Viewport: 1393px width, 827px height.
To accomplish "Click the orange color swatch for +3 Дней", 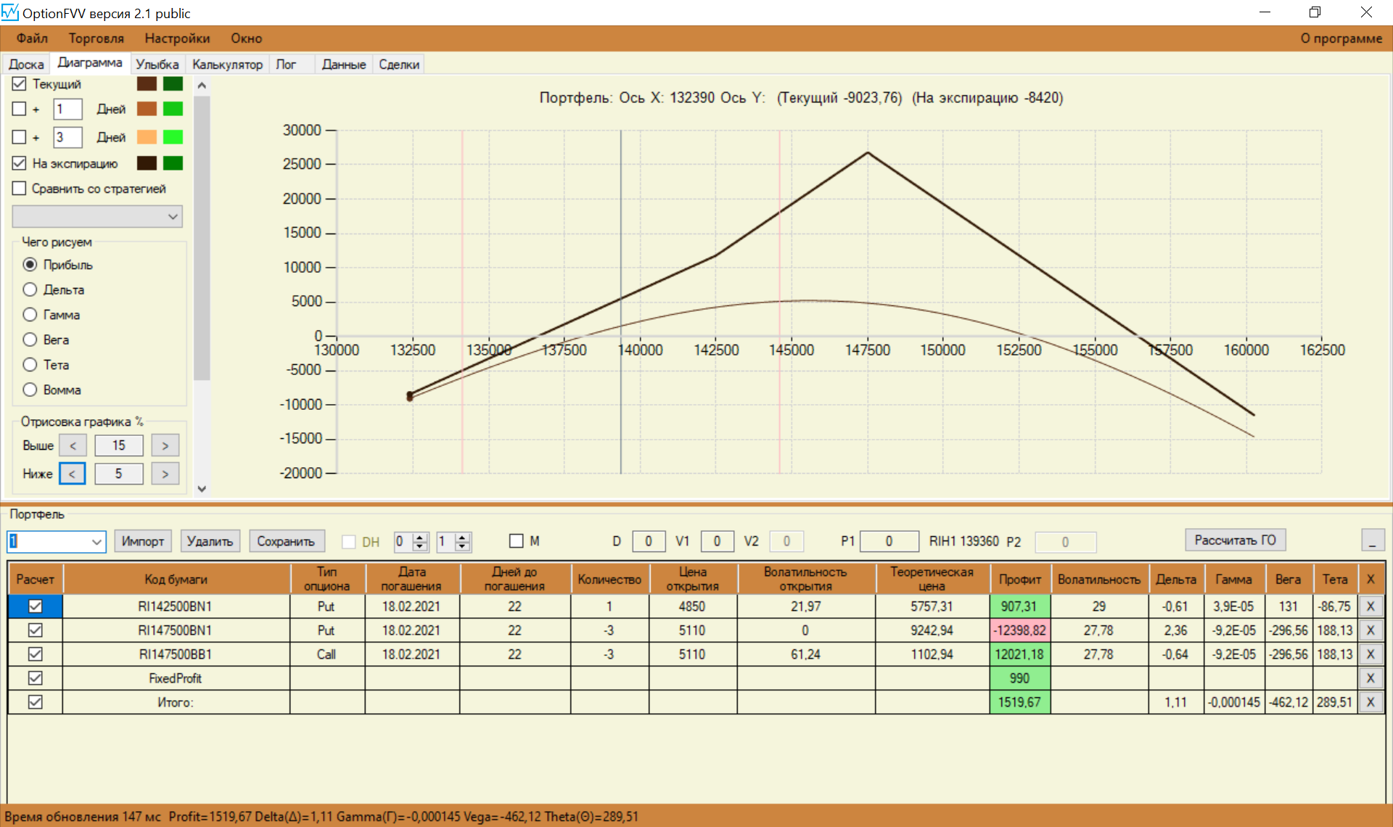I will pyautogui.click(x=147, y=137).
